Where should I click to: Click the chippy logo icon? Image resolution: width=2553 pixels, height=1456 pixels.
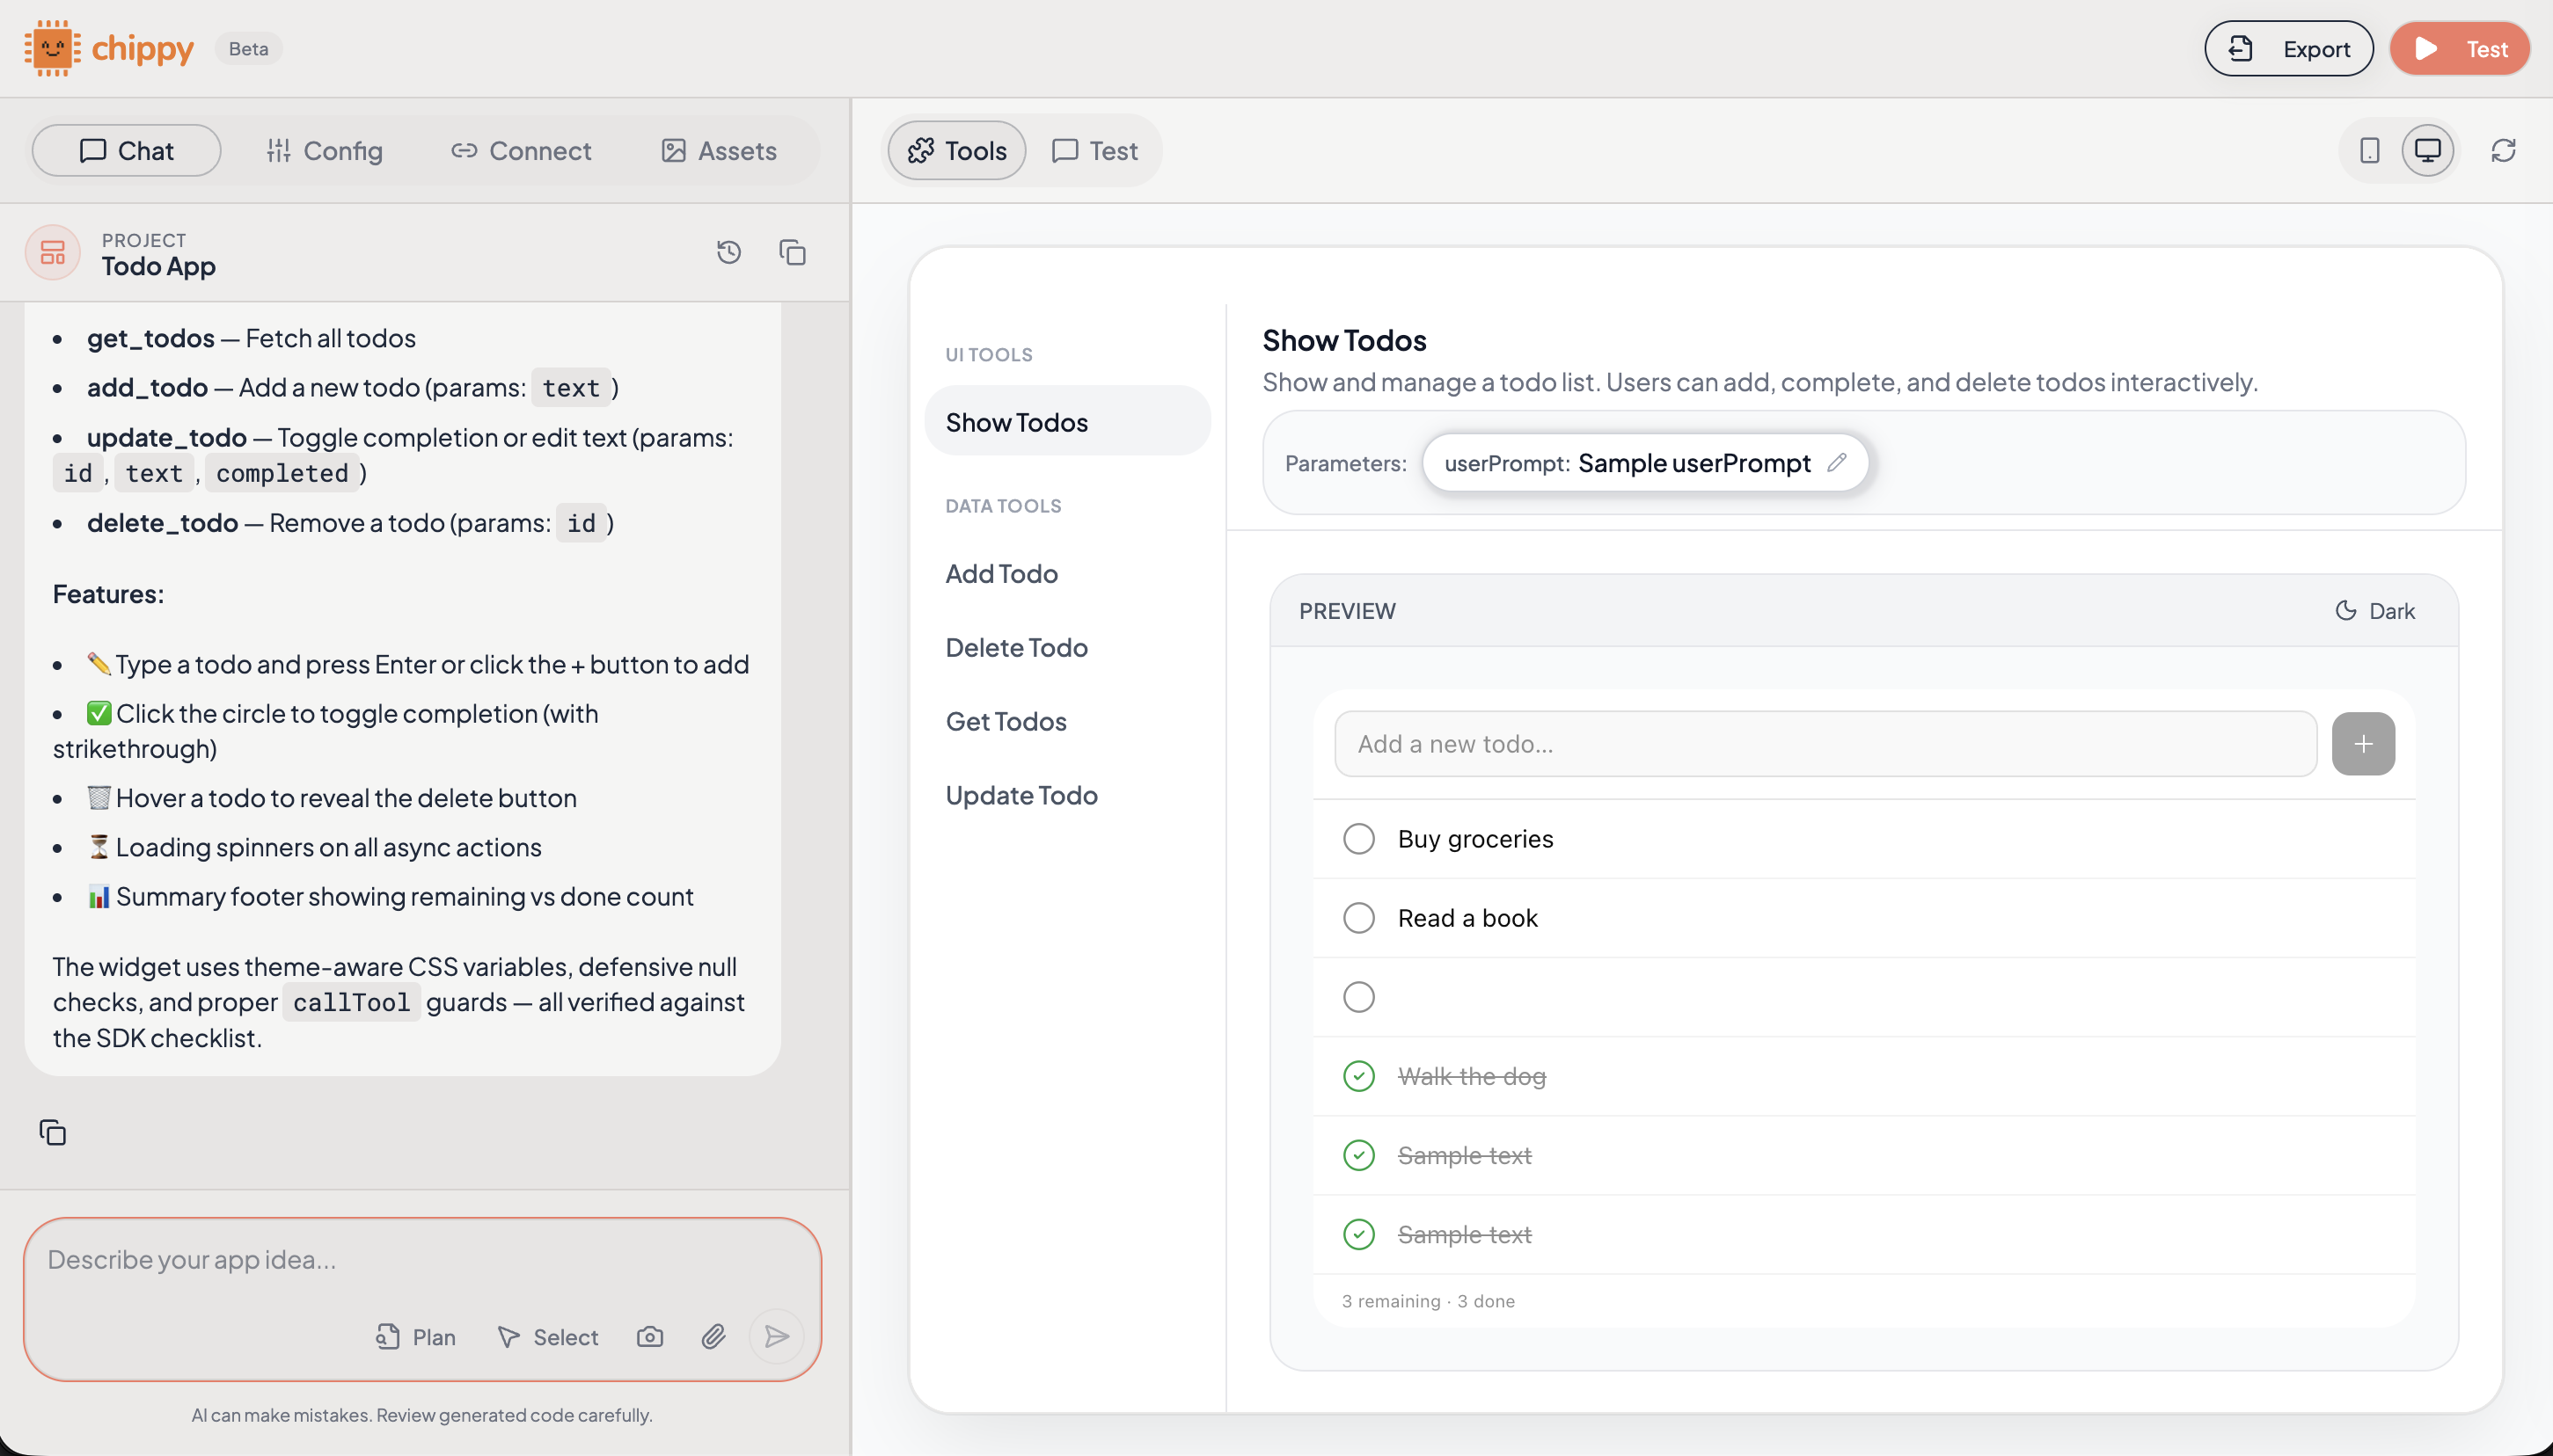52,48
